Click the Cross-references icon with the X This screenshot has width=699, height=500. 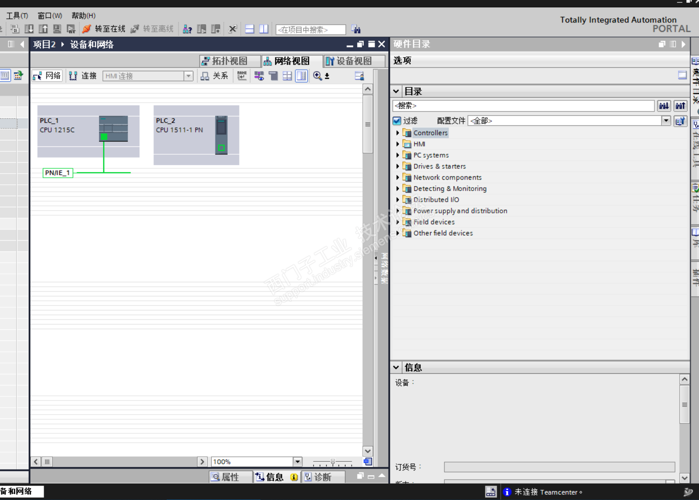232,29
